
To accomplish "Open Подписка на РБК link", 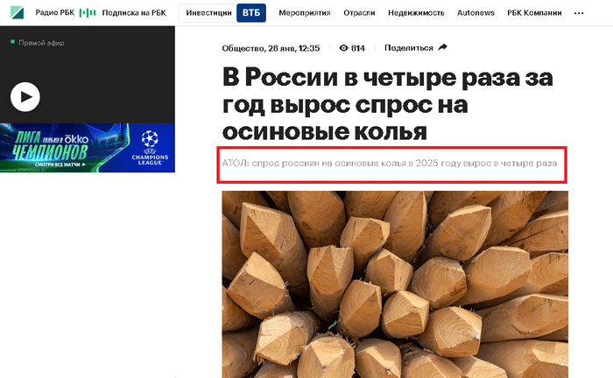I will click(x=134, y=12).
